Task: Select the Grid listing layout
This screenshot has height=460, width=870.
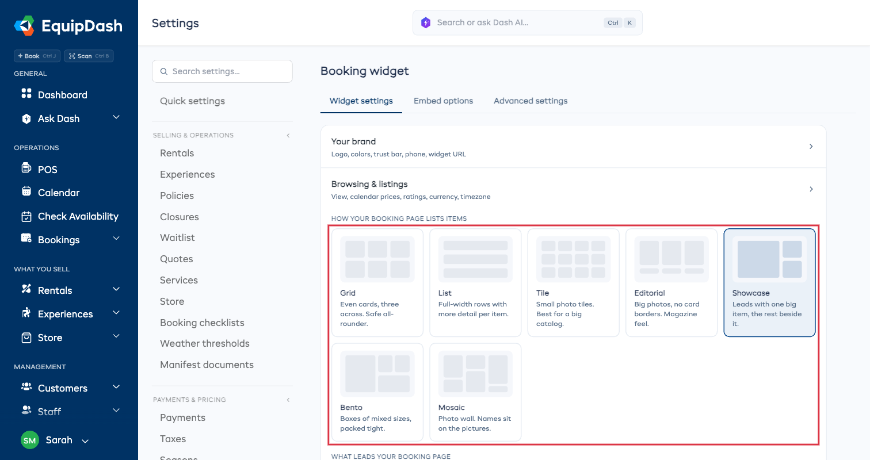Action: tap(377, 282)
